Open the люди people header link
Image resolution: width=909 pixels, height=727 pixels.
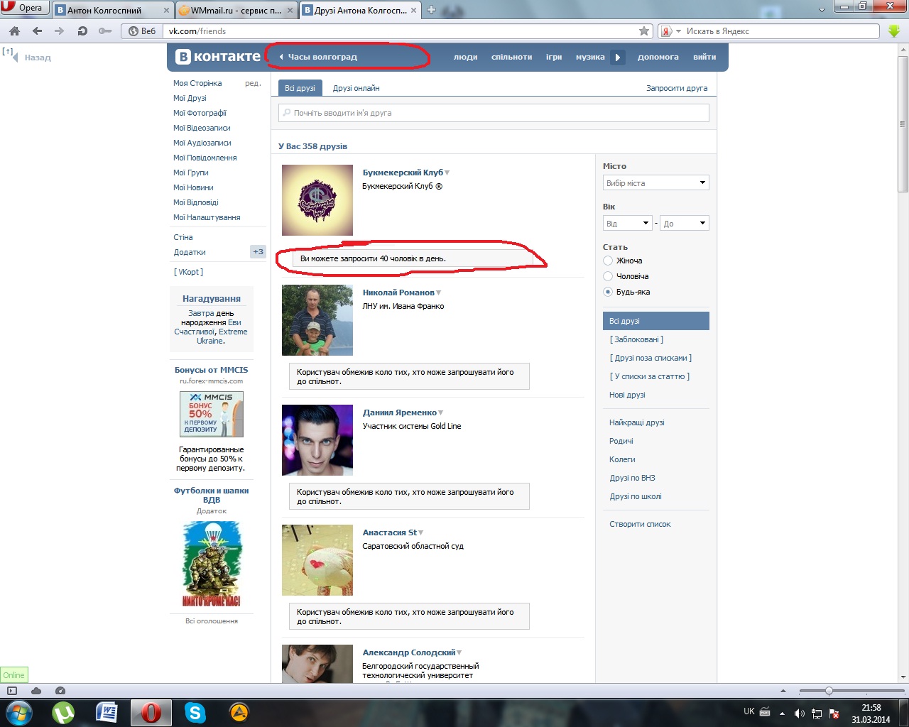pos(466,57)
